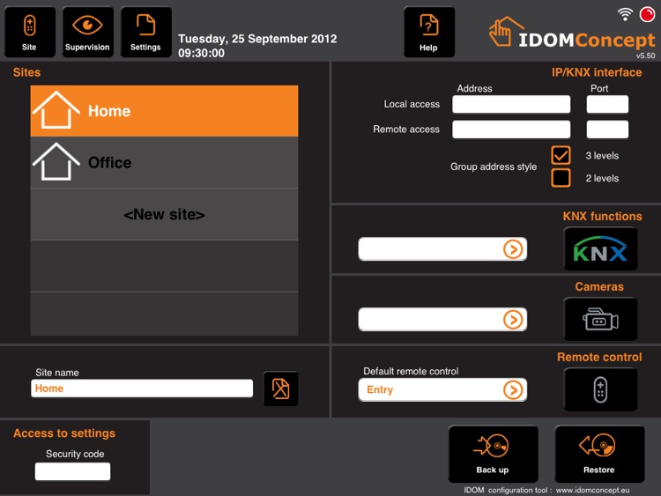This screenshot has height=496, width=661.
Task: Click the Security code input field
Action: [72, 471]
